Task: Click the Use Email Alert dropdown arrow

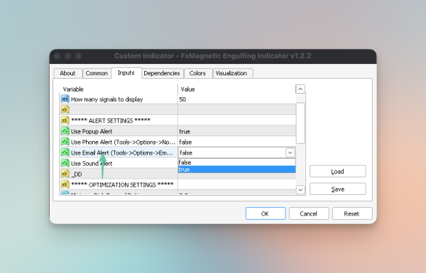Action: 290,152
